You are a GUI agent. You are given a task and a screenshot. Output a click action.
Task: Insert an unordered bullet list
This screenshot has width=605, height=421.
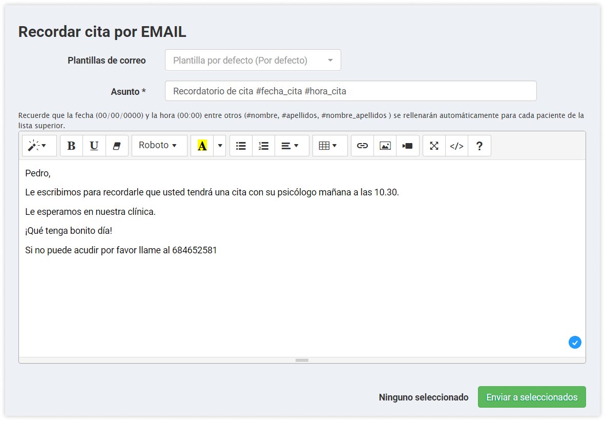tap(240, 146)
